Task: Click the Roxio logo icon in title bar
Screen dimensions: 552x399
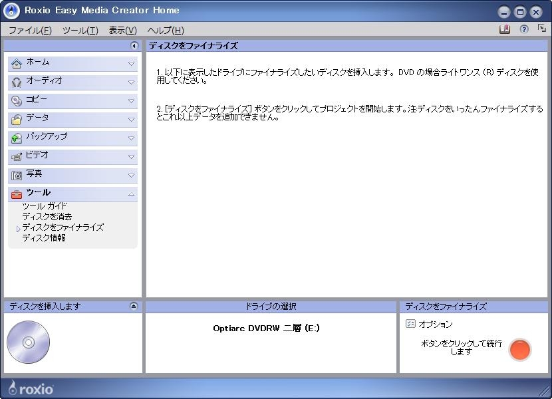Action: pyautogui.click(x=11, y=11)
